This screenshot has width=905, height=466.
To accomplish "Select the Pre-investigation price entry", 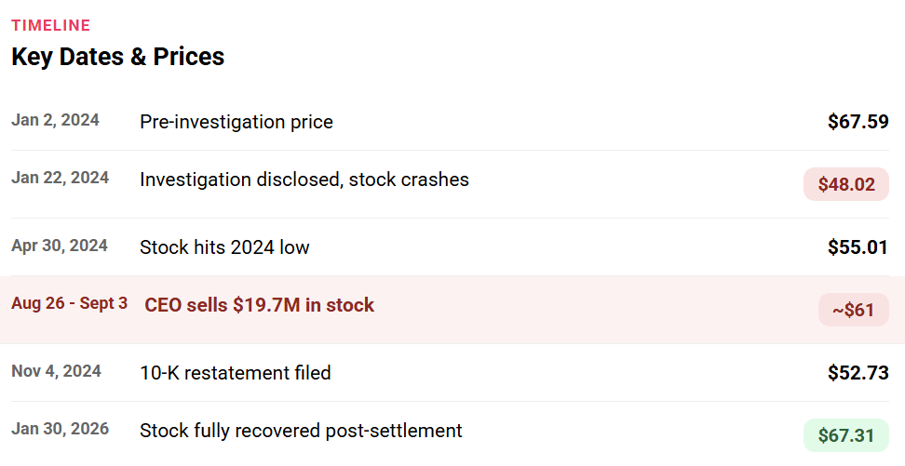I will [x=236, y=122].
